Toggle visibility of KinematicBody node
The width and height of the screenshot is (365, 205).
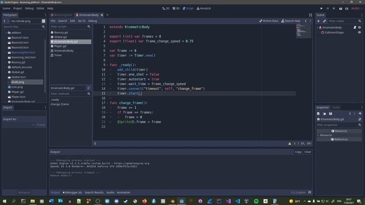pyautogui.click(x=359, y=27)
